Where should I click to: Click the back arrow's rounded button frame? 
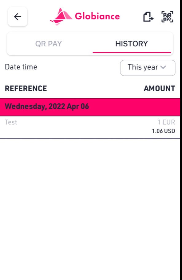click(17, 17)
